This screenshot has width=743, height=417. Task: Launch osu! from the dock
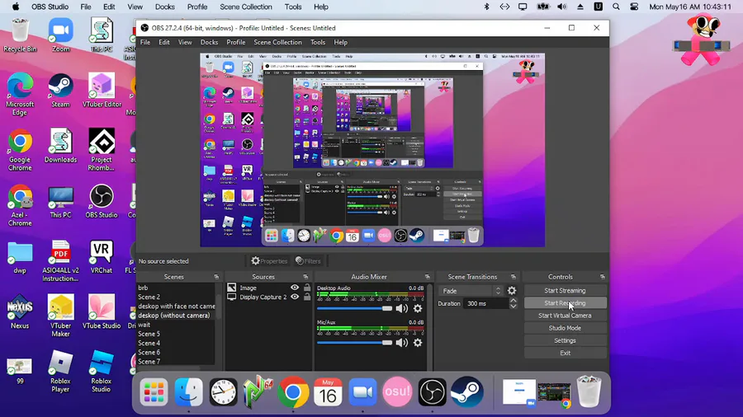click(x=397, y=392)
